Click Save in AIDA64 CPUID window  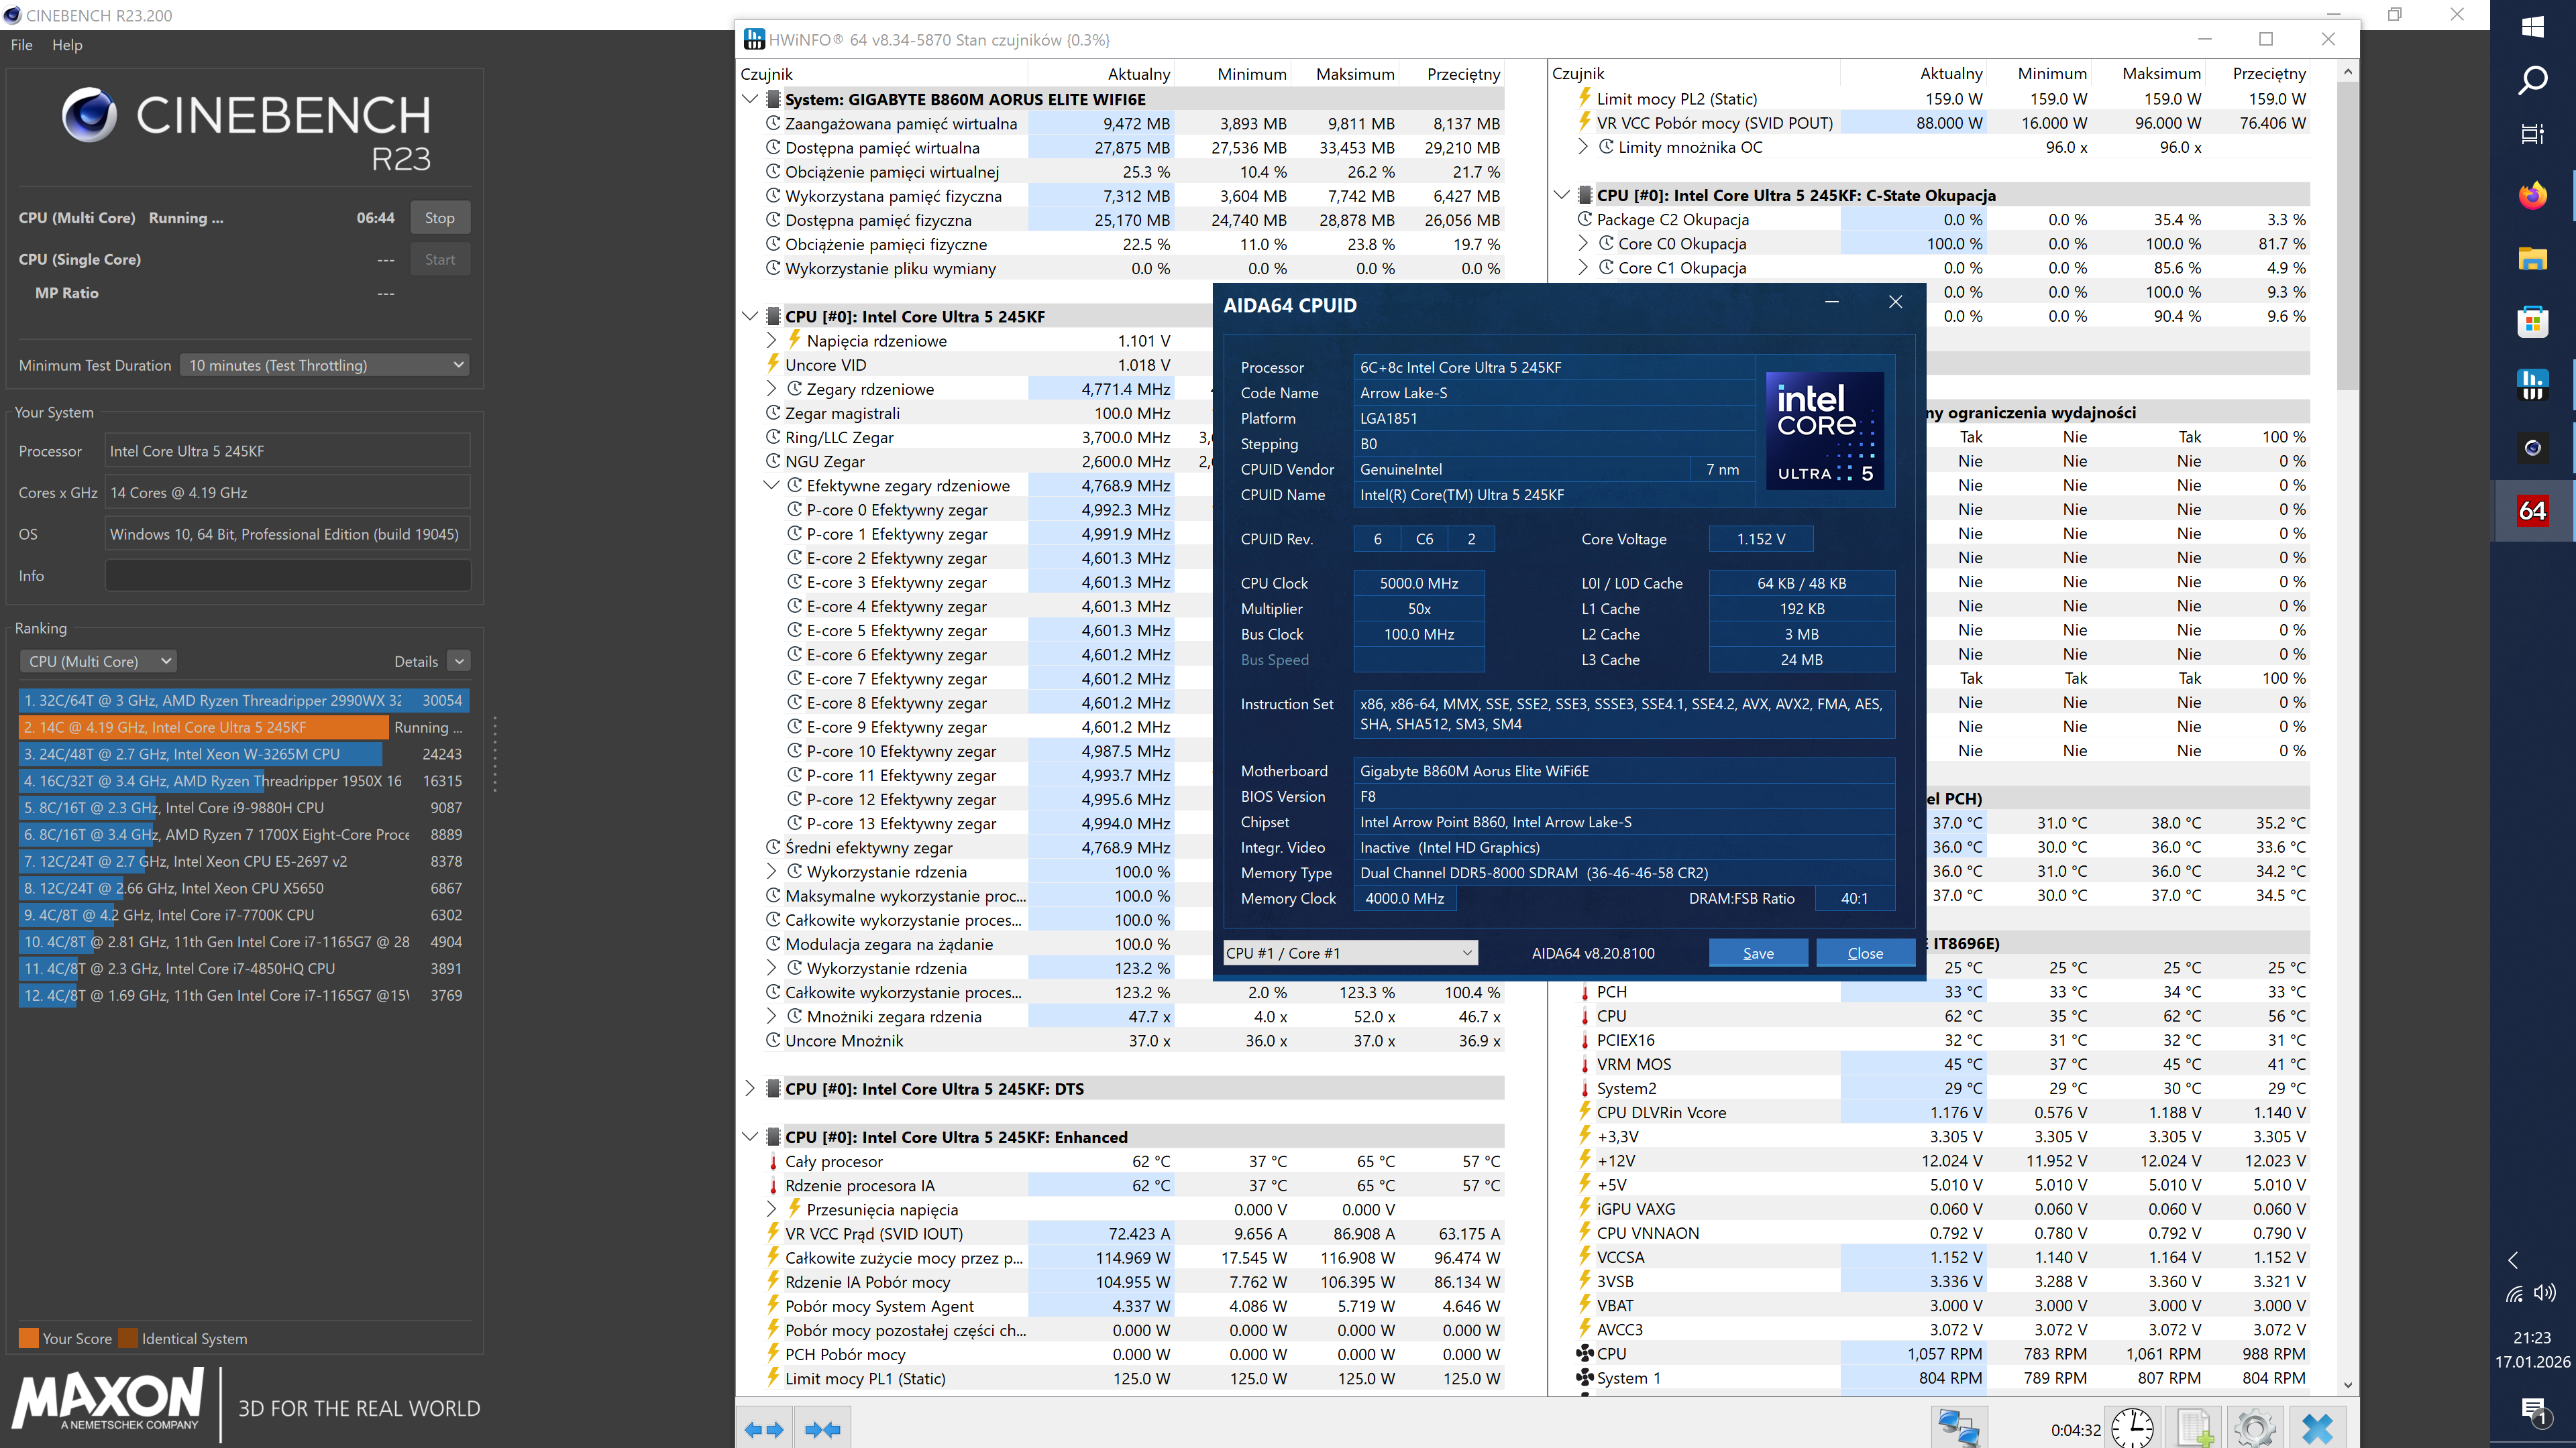(1757, 953)
